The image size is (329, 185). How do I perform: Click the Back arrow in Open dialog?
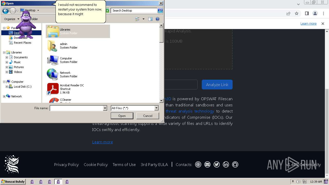pos(5,11)
